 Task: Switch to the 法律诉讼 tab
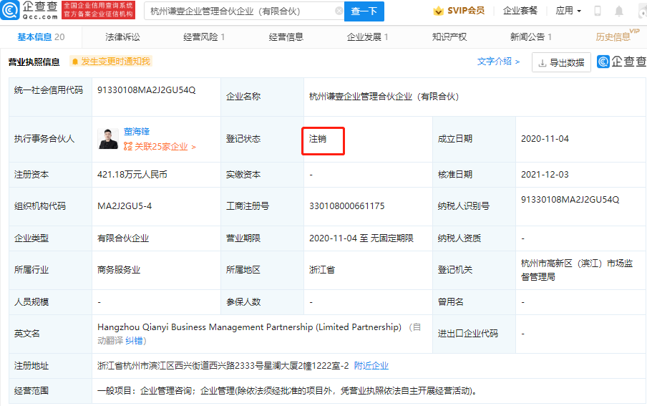click(x=122, y=37)
